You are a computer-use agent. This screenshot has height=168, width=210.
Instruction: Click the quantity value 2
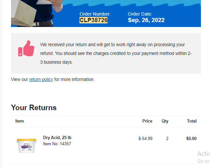tap(167, 138)
